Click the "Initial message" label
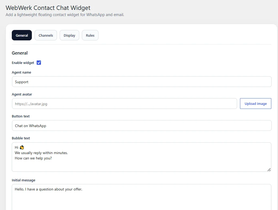The width and height of the screenshot is (278, 210). [24, 180]
